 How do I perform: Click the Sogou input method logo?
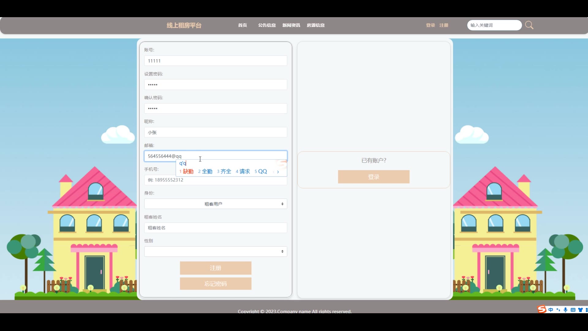(542, 309)
